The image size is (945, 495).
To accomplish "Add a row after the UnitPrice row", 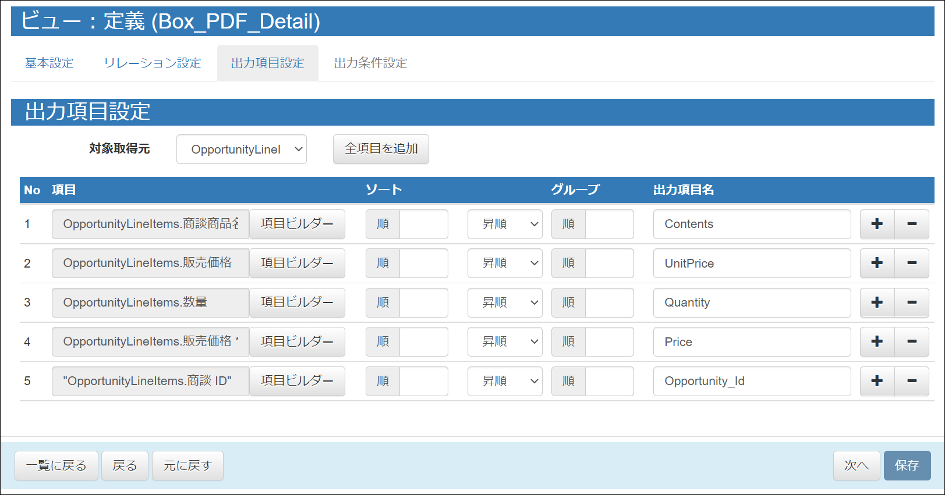I will 877,263.
